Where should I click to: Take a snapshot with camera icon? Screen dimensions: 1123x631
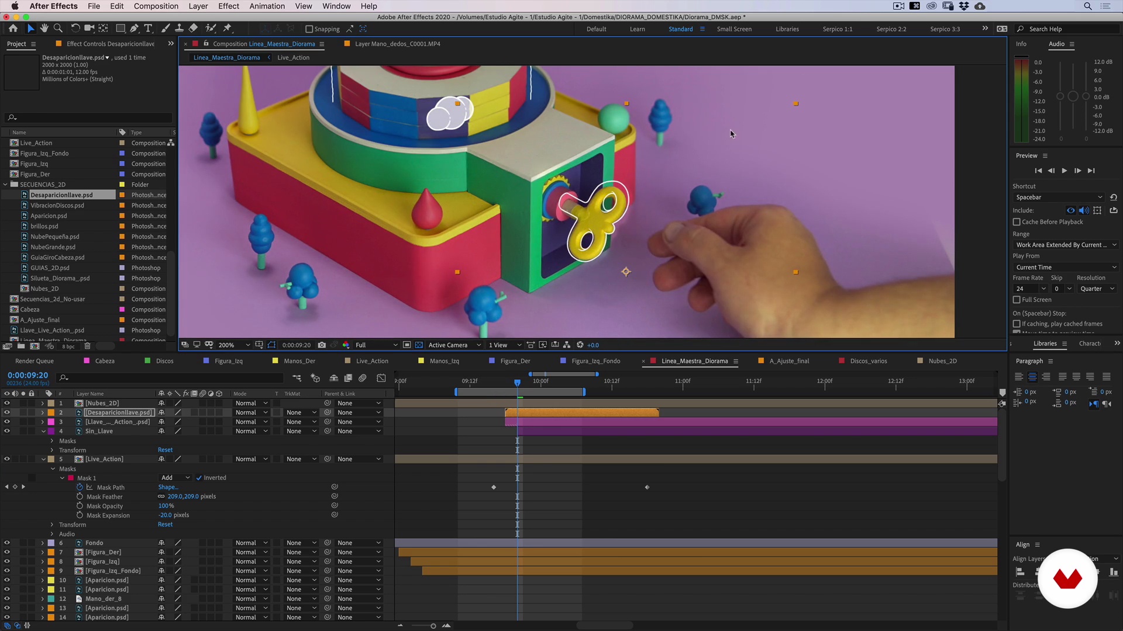coord(322,345)
